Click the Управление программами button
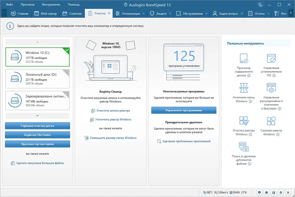295x197 pixels. coord(184,110)
